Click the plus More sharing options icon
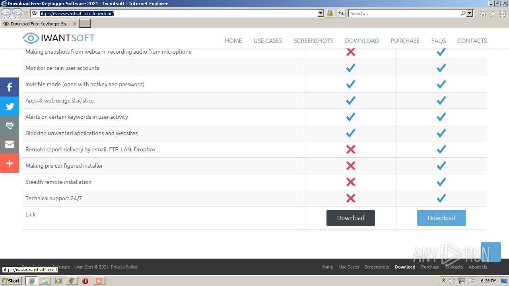Image resolution: width=509 pixels, height=286 pixels. (10, 163)
